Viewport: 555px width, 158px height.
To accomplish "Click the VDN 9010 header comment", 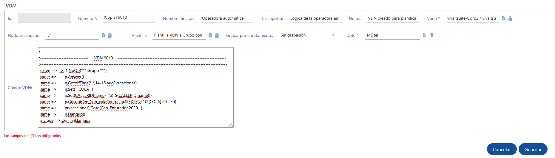I will [x=104, y=58].
